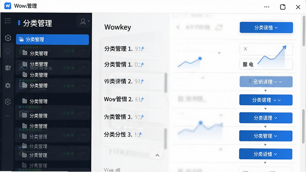The width and height of the screenshot is (306, 172).
Task: Click the blurred icon after the right panel title
Action: click(x=219, y=28)
